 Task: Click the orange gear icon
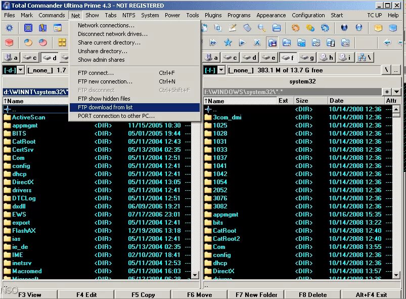[295, 28]
